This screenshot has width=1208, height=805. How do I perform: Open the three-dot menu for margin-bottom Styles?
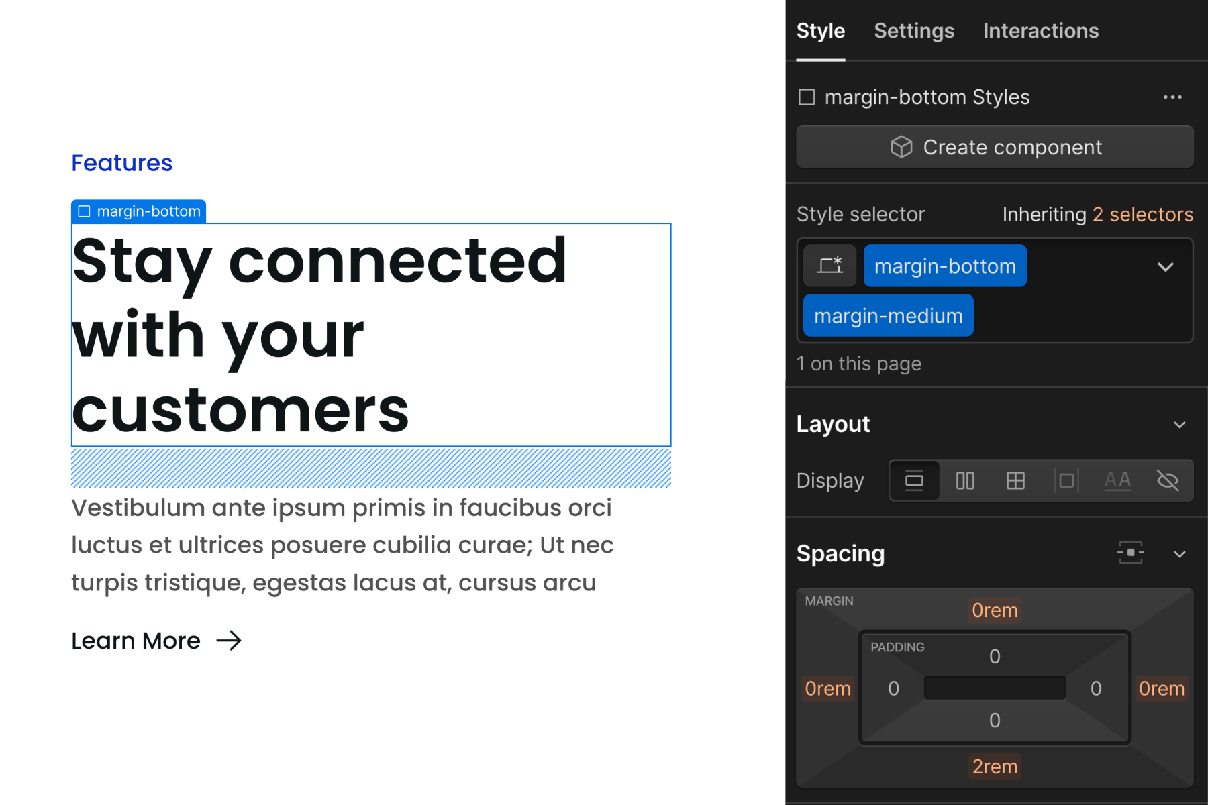click(1172, 97)
